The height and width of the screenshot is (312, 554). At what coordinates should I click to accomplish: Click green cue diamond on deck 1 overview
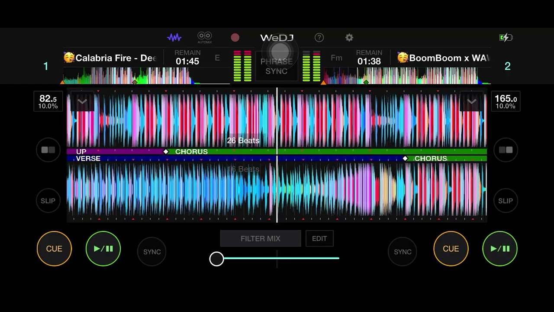135,81
